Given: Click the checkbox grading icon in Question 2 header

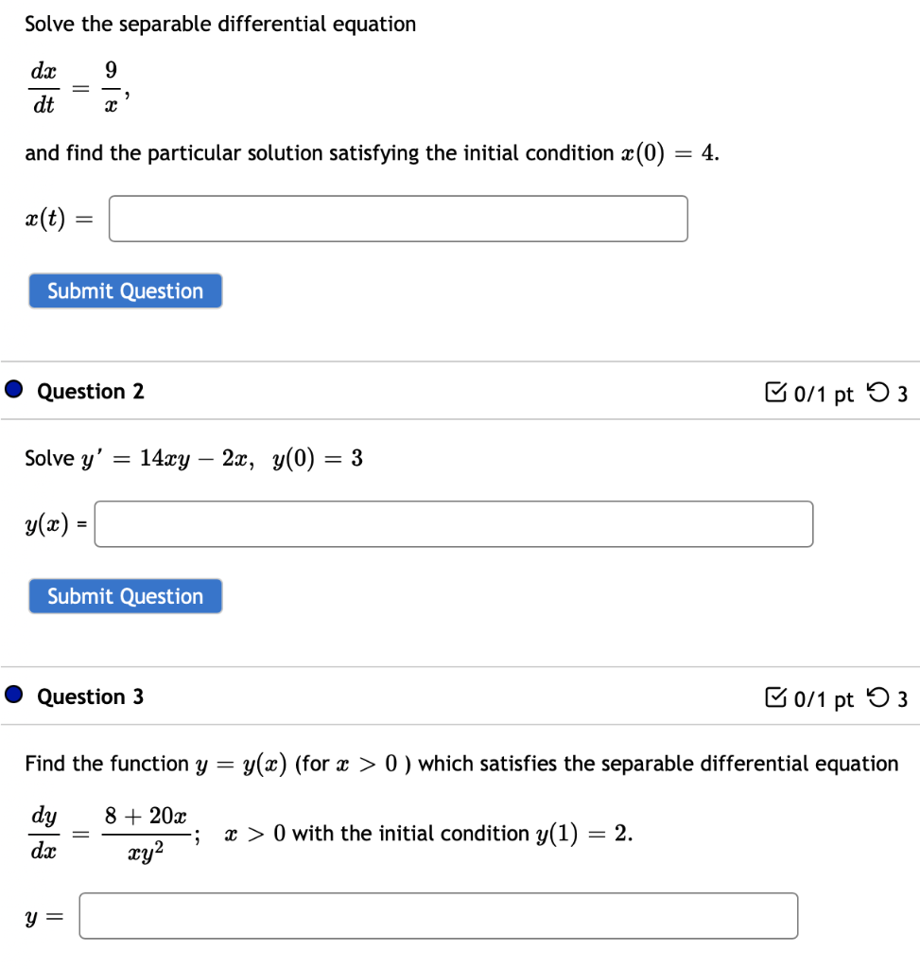Looking at the screenshot, I should pyautogui.click(x=775, y=393).
